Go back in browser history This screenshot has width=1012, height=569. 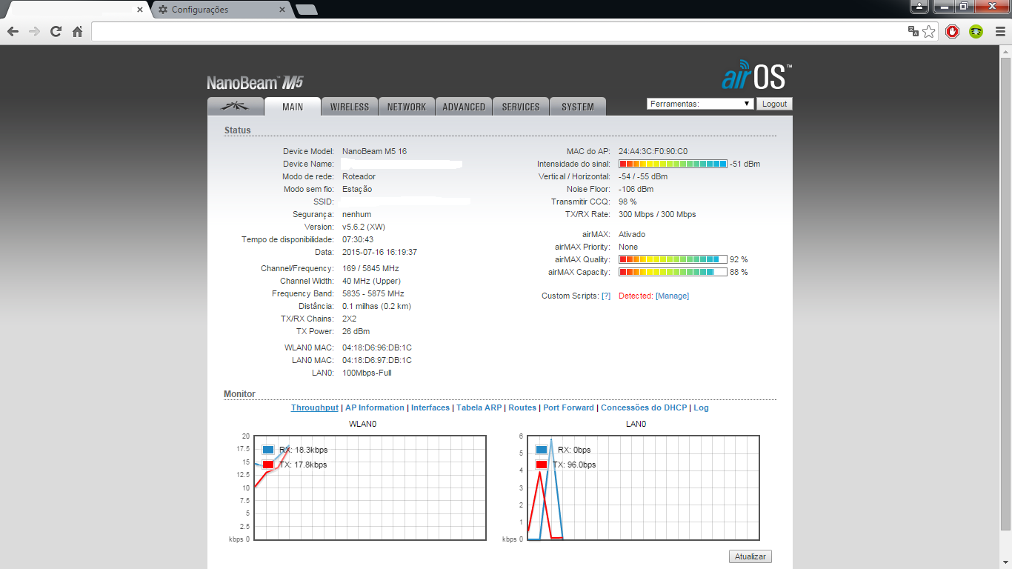13,31
